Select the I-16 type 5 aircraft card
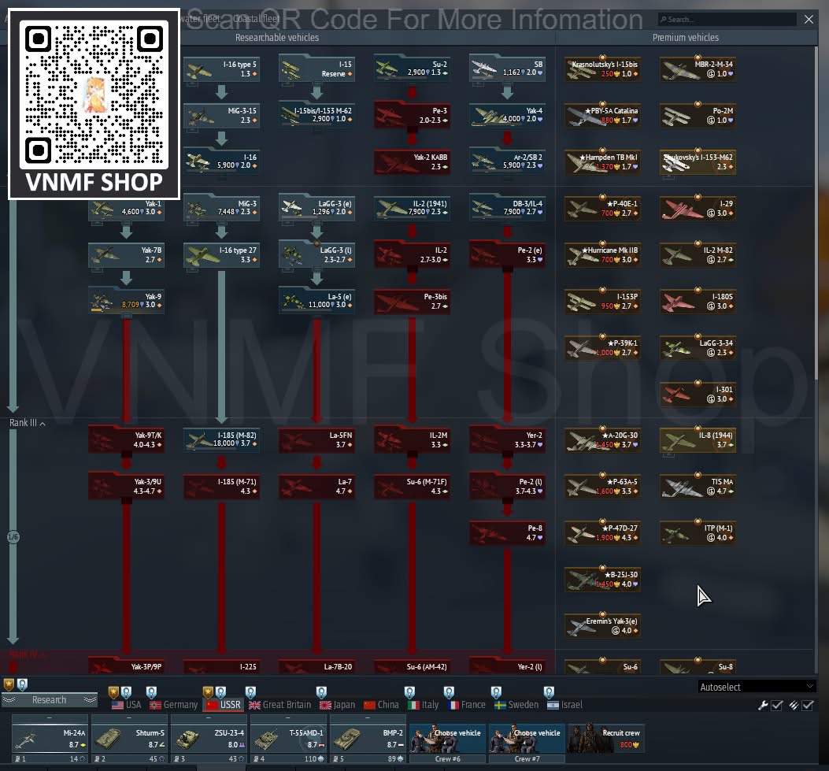829x771 pixels. click(221, 69)
